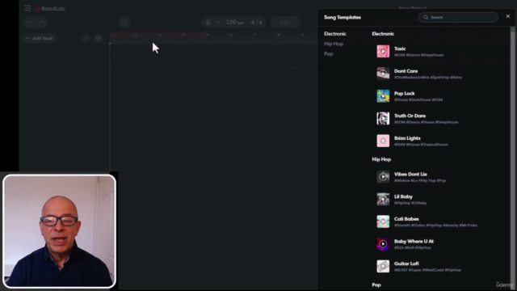Play the Guitar Lofi template preview
The height and width of the screenshot is (291, 517).
tap(383, 267)
